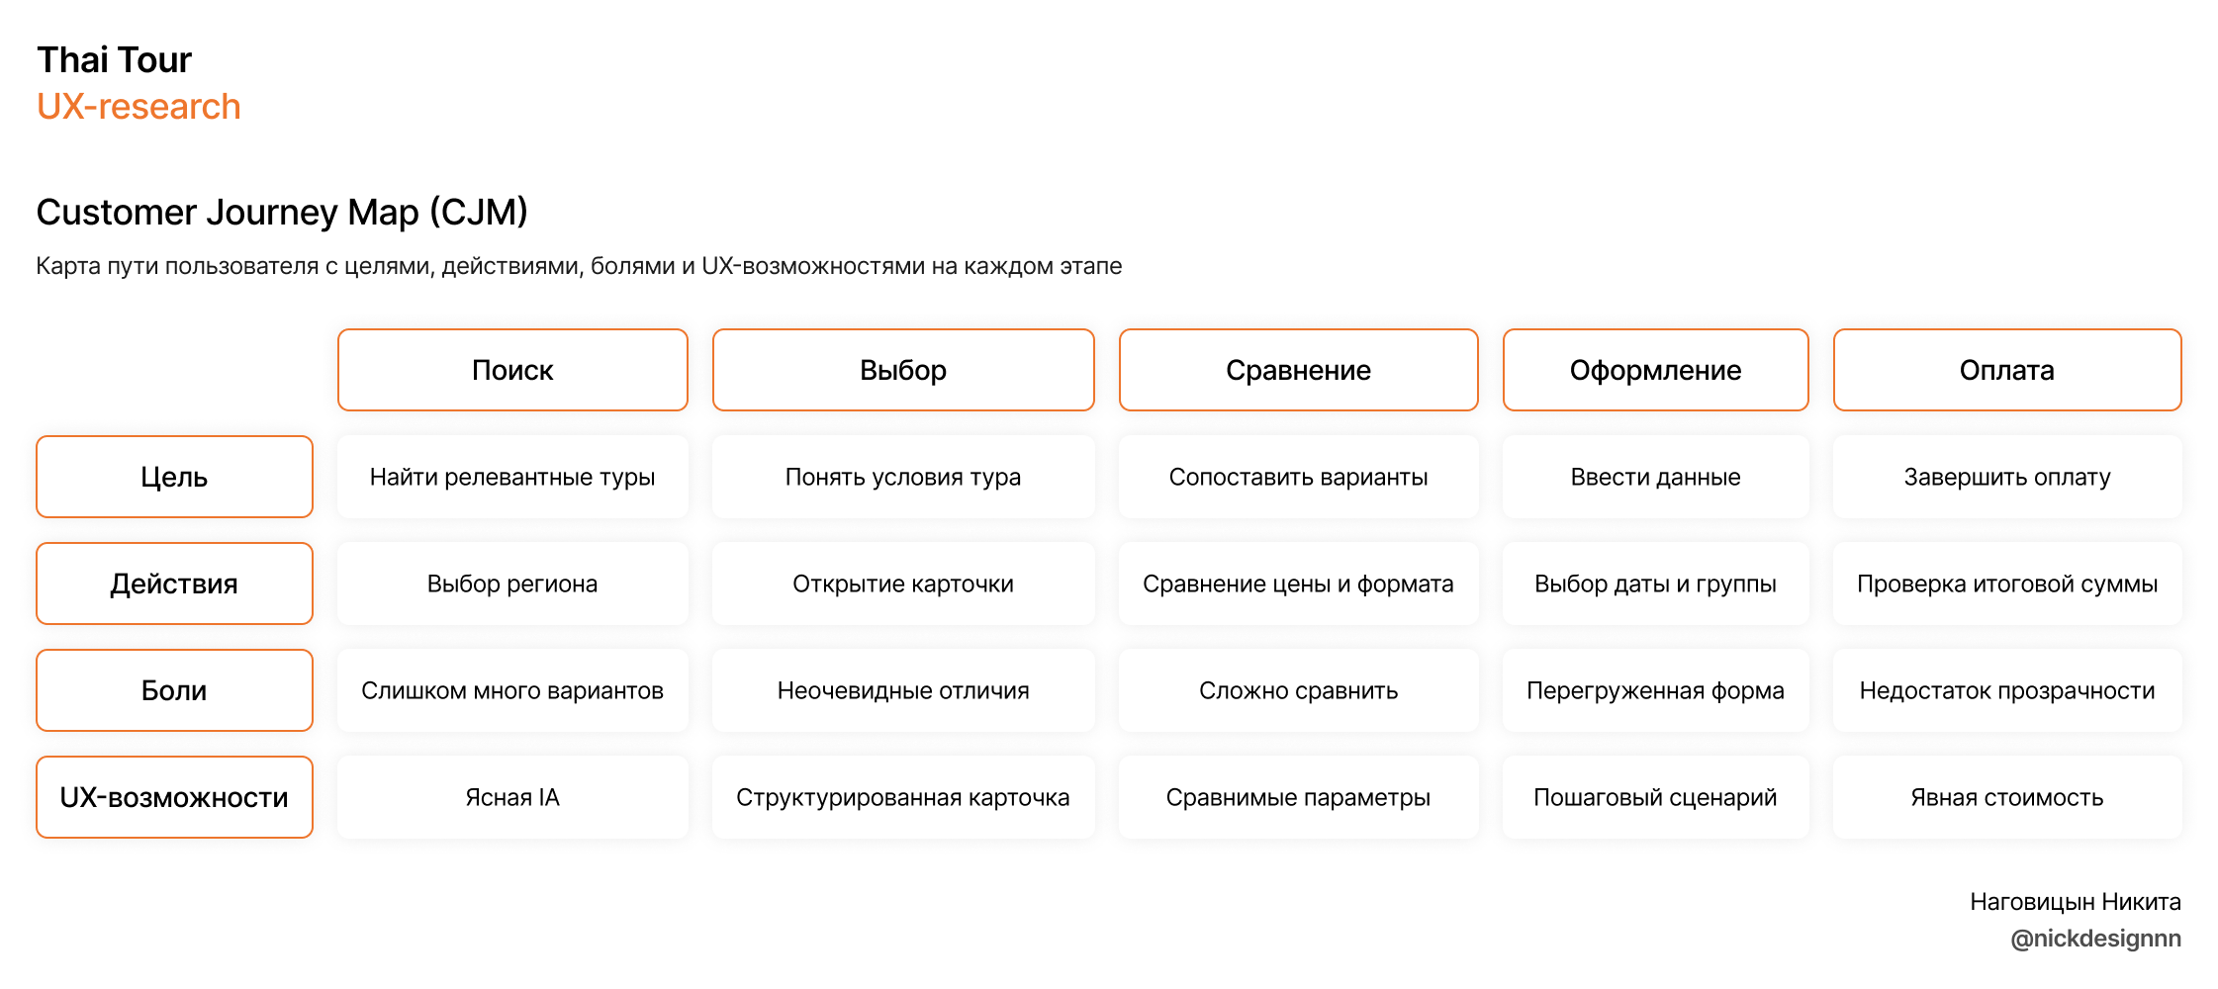The height and width of the screenshot is (989, 2218).
Task: Click the orange UX-research subtitle
Action: click(139, 107)
